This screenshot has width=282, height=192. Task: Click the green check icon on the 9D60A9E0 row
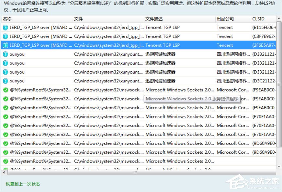[x=6, y=143]
